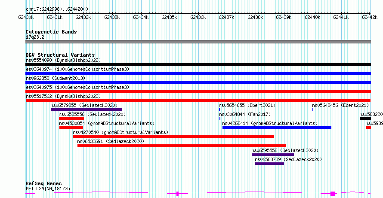
Task: Select the nsv5648456 Ebert2021 small blue marker
Action: [x=313, y=110]
